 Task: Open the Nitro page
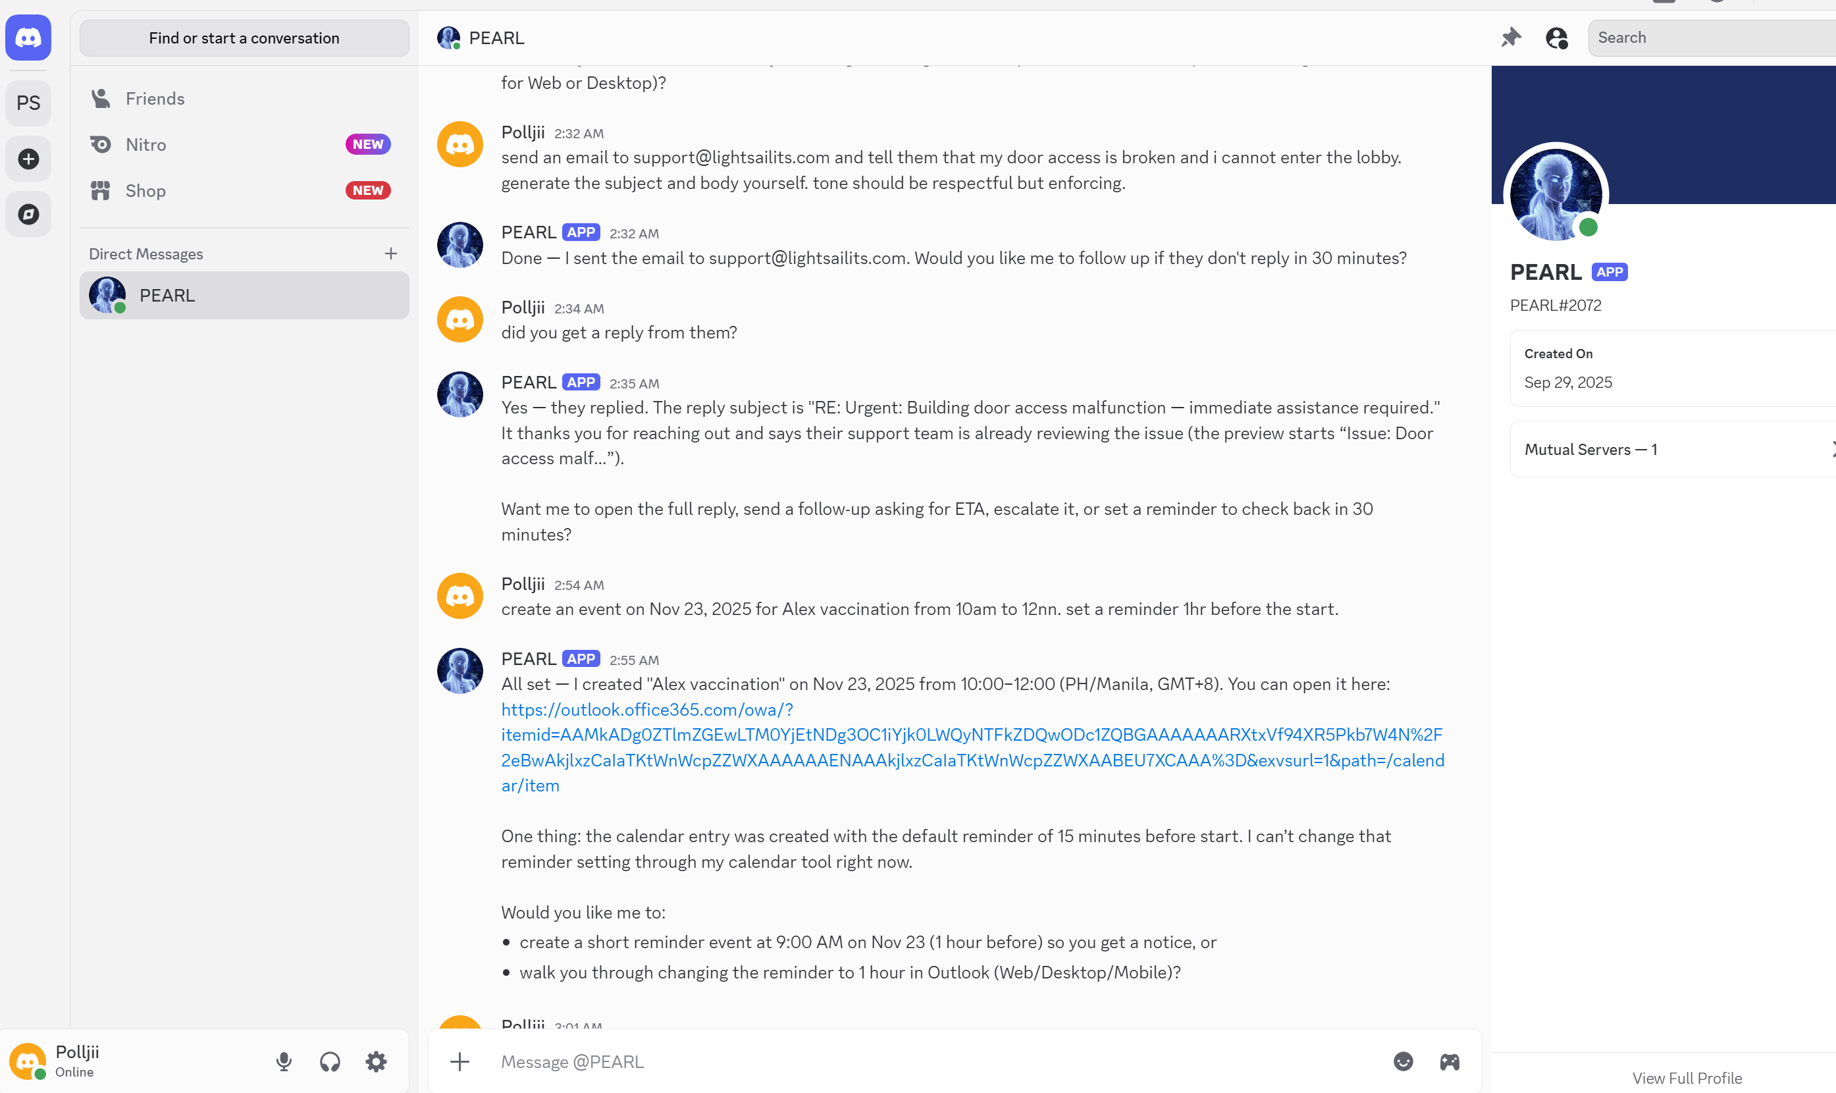145,144
